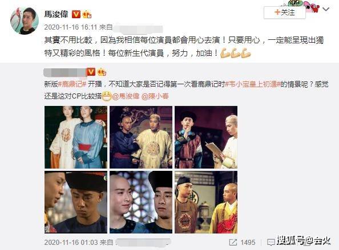Open the bottom-left close-up photo thumbnail
The image size is (339, 250).
tap(76, 202)
